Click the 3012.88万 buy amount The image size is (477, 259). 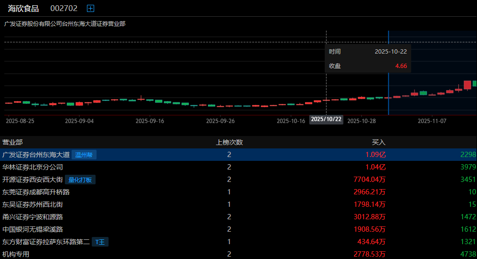click(x=369, y=217)
